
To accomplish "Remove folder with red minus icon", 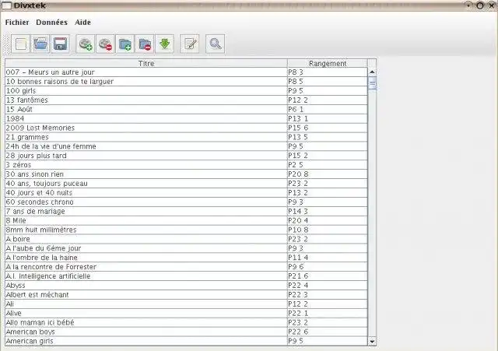I will 145,44.
